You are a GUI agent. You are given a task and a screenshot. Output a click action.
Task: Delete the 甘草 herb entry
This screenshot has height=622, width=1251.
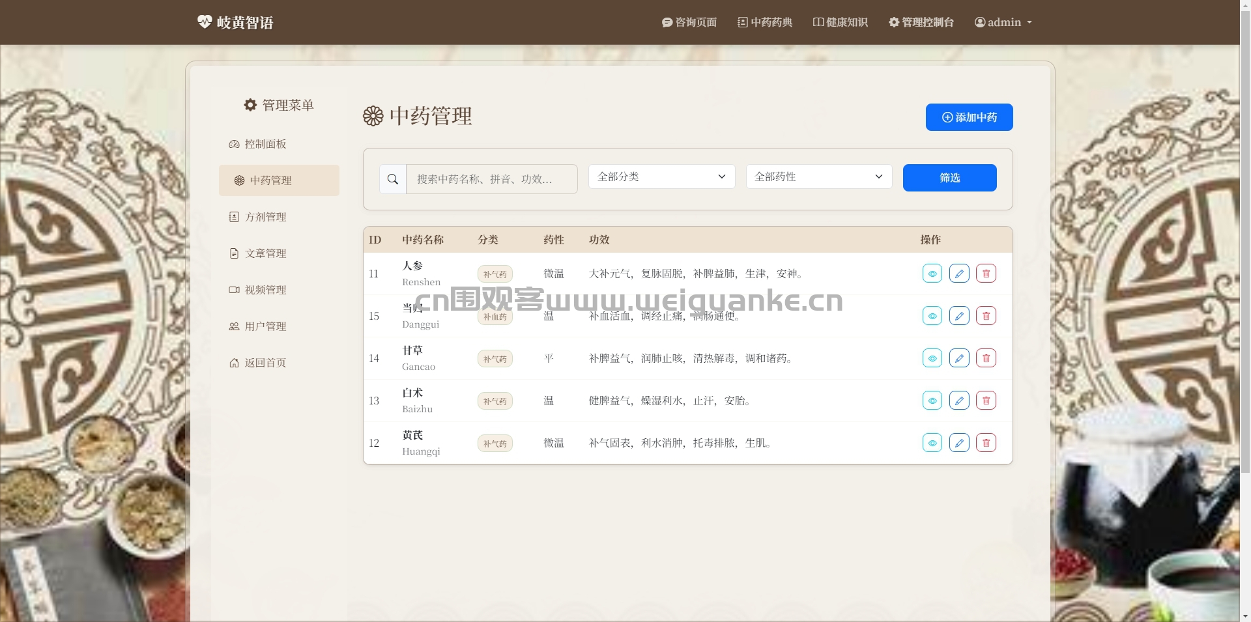click(986, 358)
